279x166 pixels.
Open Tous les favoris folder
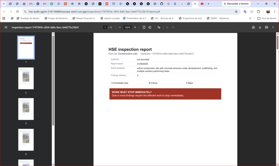click(267, 18)
